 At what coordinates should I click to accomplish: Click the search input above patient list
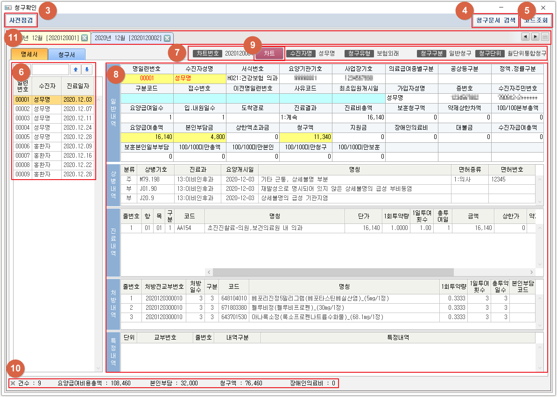click(x=49, y=70)
